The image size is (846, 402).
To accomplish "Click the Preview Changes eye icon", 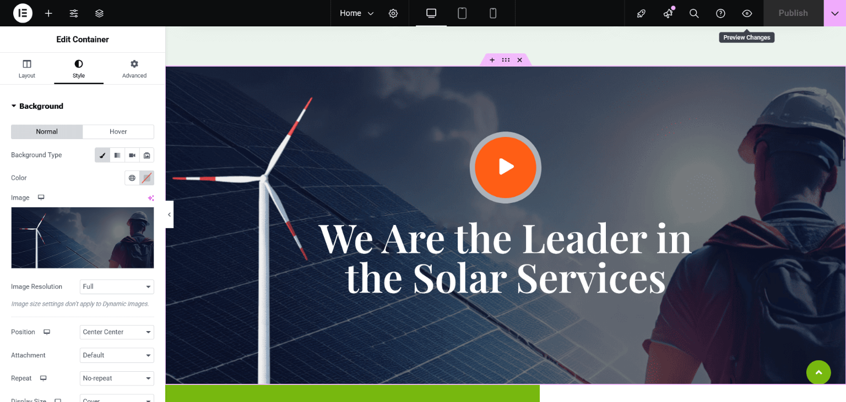I will coord(747,13).
